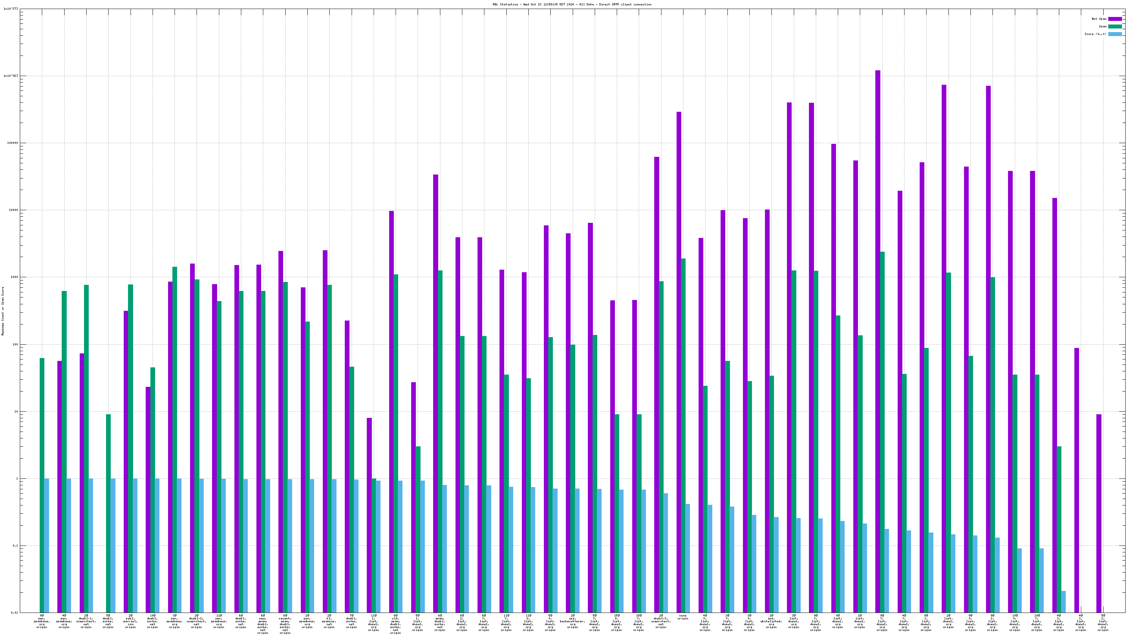Image resolution: width=1131 pixels, height=636 pixels.
Task: Click the Not Spam legend text
Action: click(1099, 19)
